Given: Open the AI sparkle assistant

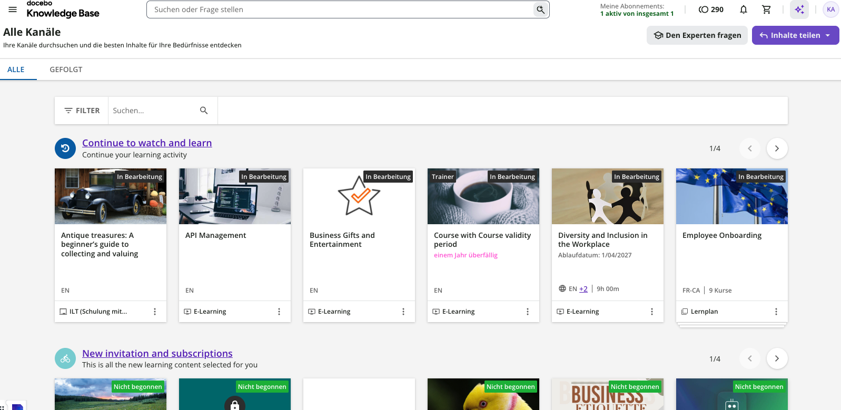Looking at the screenshot, I should 799,9.
